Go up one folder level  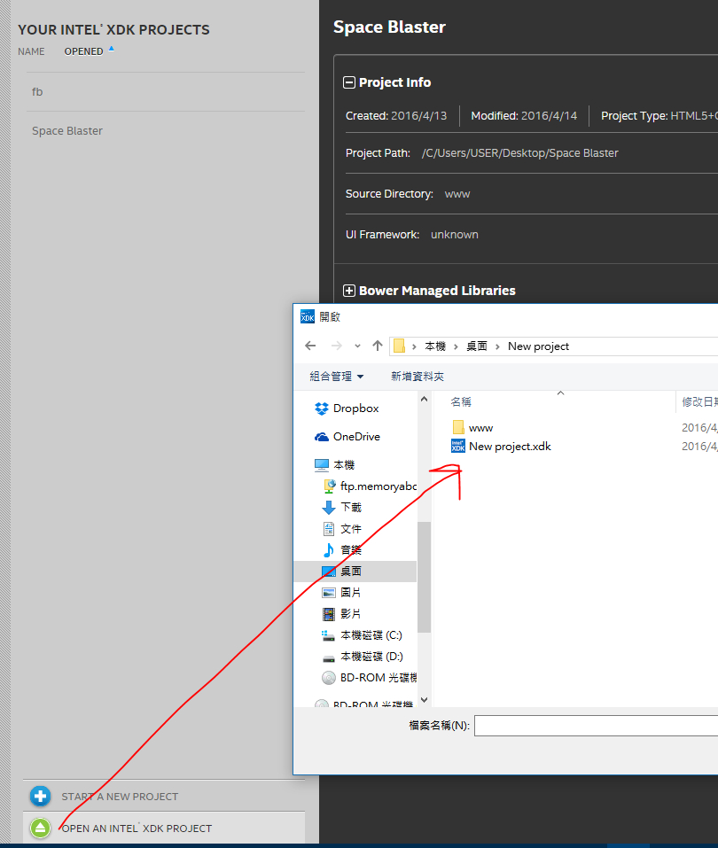(x=378, y=346)
